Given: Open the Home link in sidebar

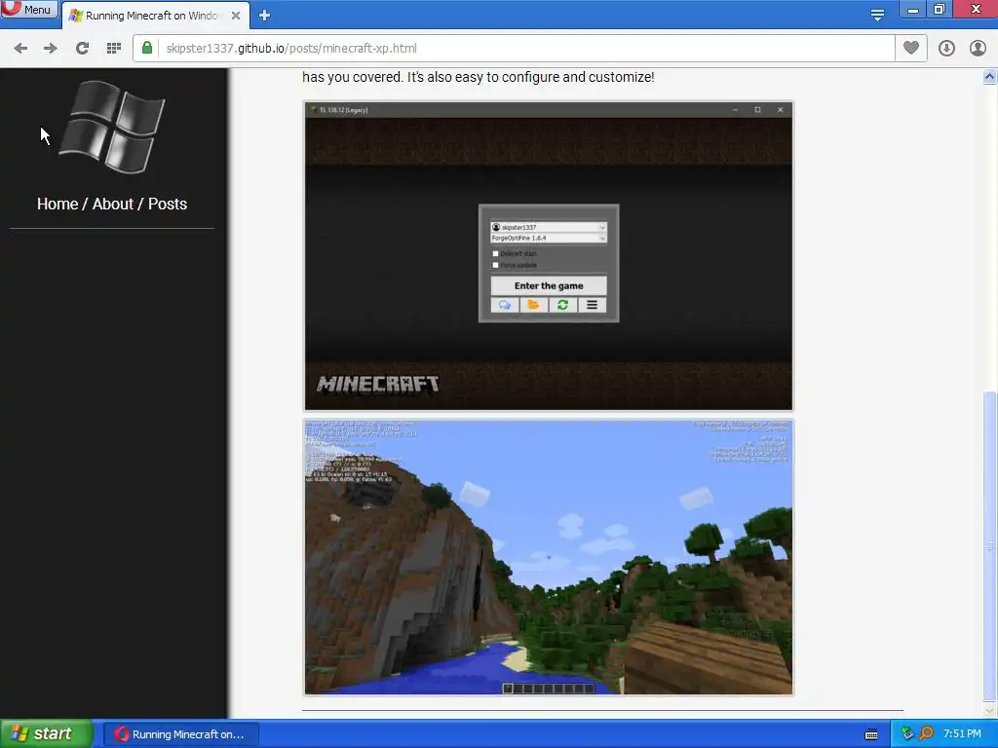Looking at the screenshot, I should point(58,205).
